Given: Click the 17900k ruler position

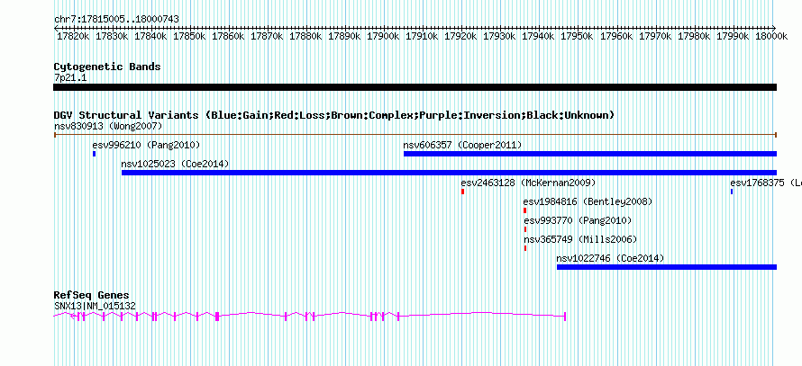Looking at the screenshot, I should tap(384, 36).
